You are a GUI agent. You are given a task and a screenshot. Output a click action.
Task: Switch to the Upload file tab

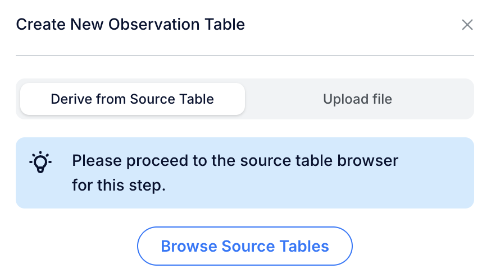pos(357,99)
